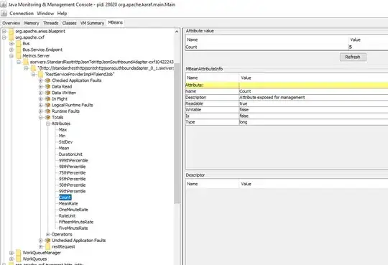This screenshot has height=265, width=388.
Task: Expand the WorkQueueManager node
Action: [x=11, y=253]
